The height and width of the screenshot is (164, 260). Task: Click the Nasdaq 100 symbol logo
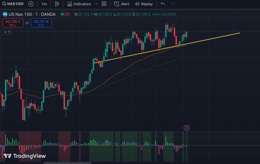tap(5, 14)
